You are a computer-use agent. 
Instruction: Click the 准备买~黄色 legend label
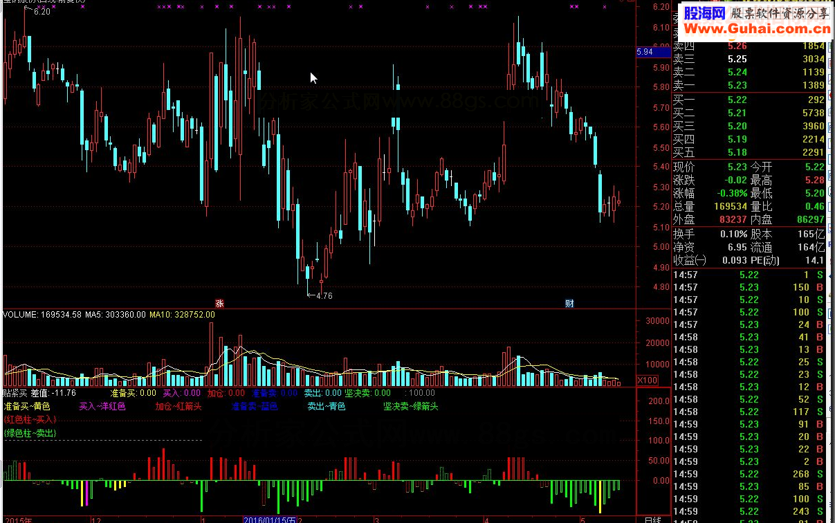[x=26, y=406]
